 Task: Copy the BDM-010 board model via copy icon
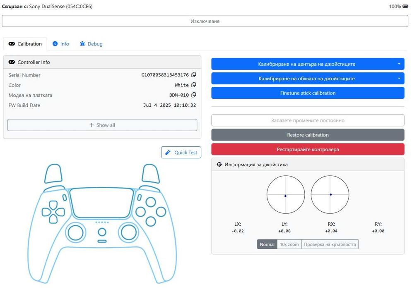pos(194,95)
